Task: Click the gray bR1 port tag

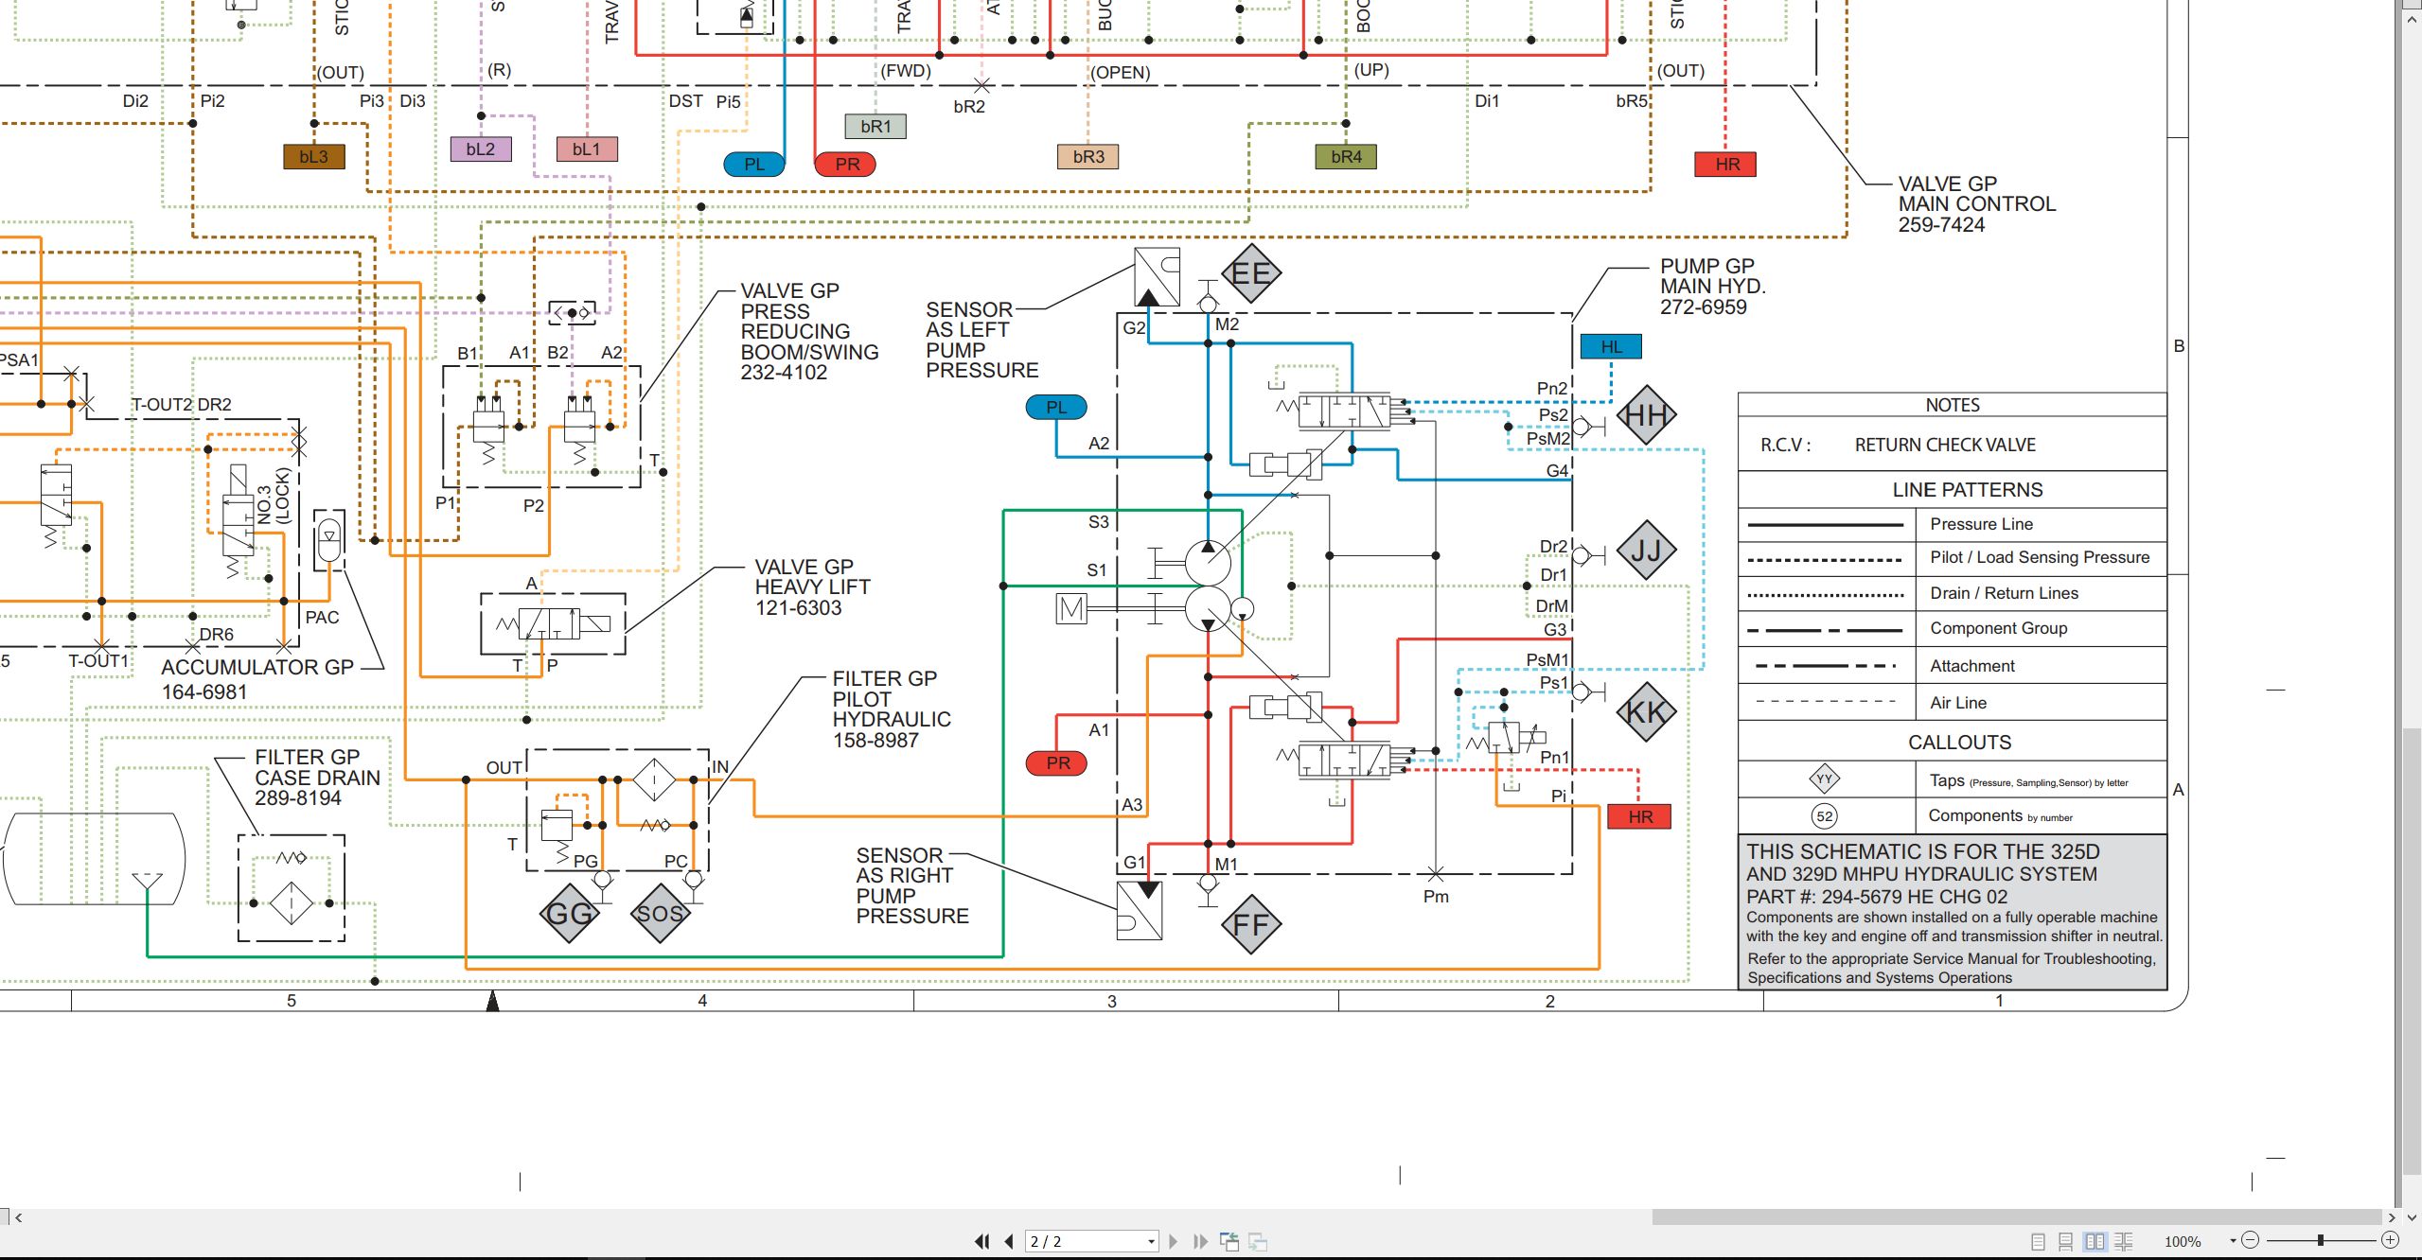Action: point(875,127)
